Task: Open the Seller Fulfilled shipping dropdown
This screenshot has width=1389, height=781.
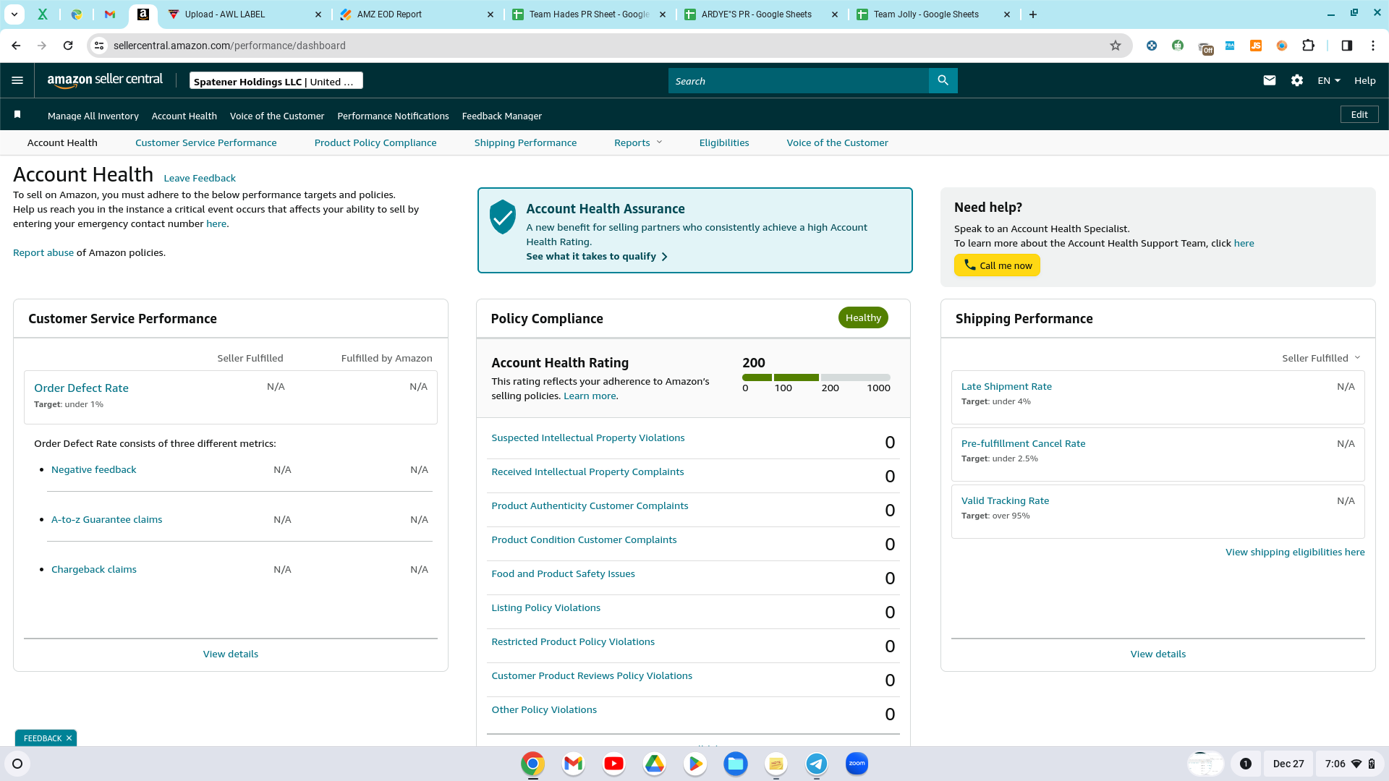Action: point(1321,358)
